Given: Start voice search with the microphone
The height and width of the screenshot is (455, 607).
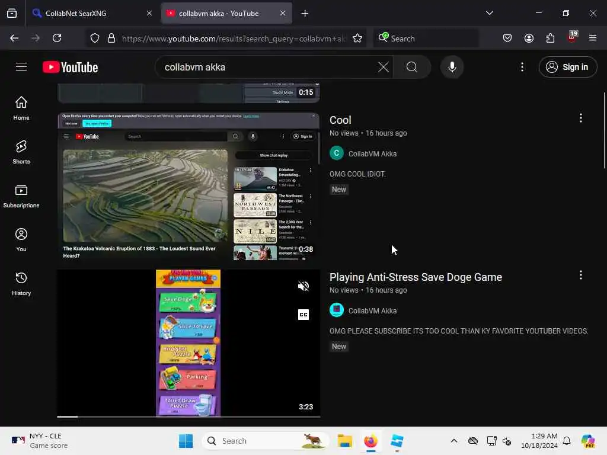Looking at the screenshot, I should [x=452, y=67].
